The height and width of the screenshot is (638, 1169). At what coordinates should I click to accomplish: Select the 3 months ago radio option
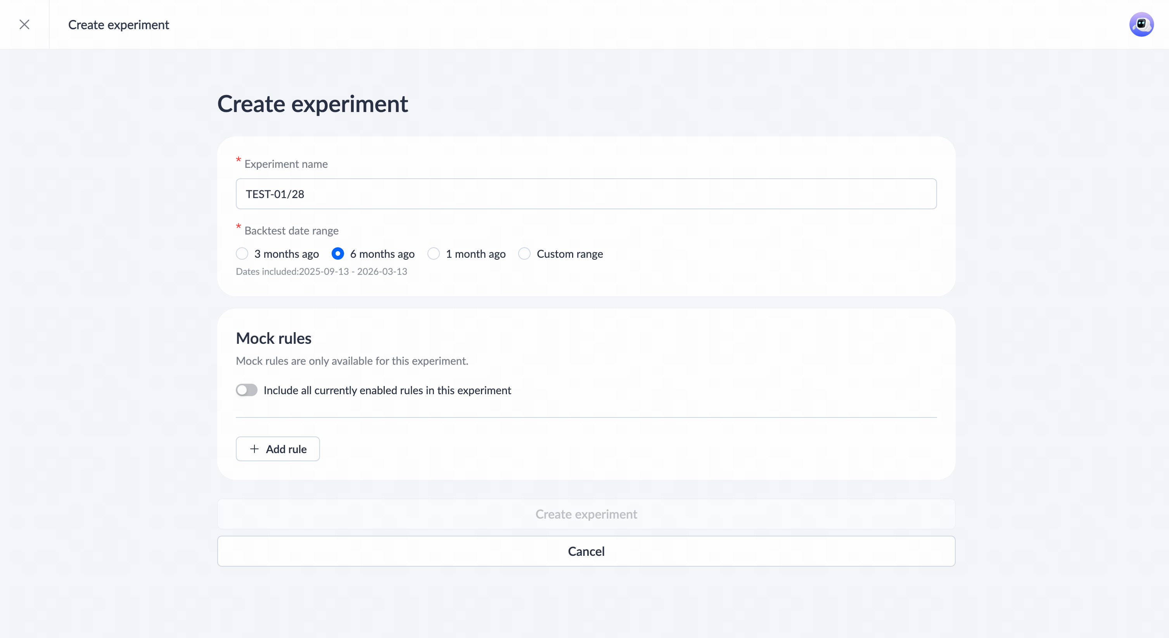point(242,253)
